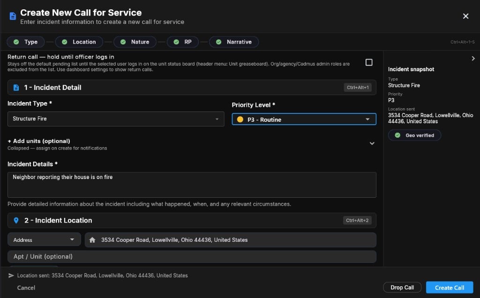Click the address field with 3534 Cooper Road
480x298 pixels.
[x=231, y=240]
